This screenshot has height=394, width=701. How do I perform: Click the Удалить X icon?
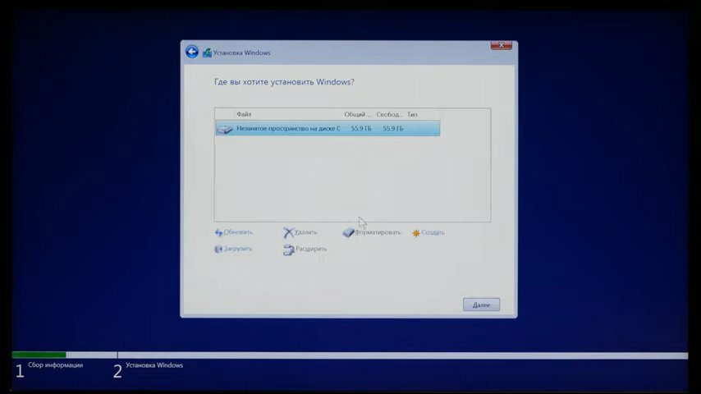288,232
